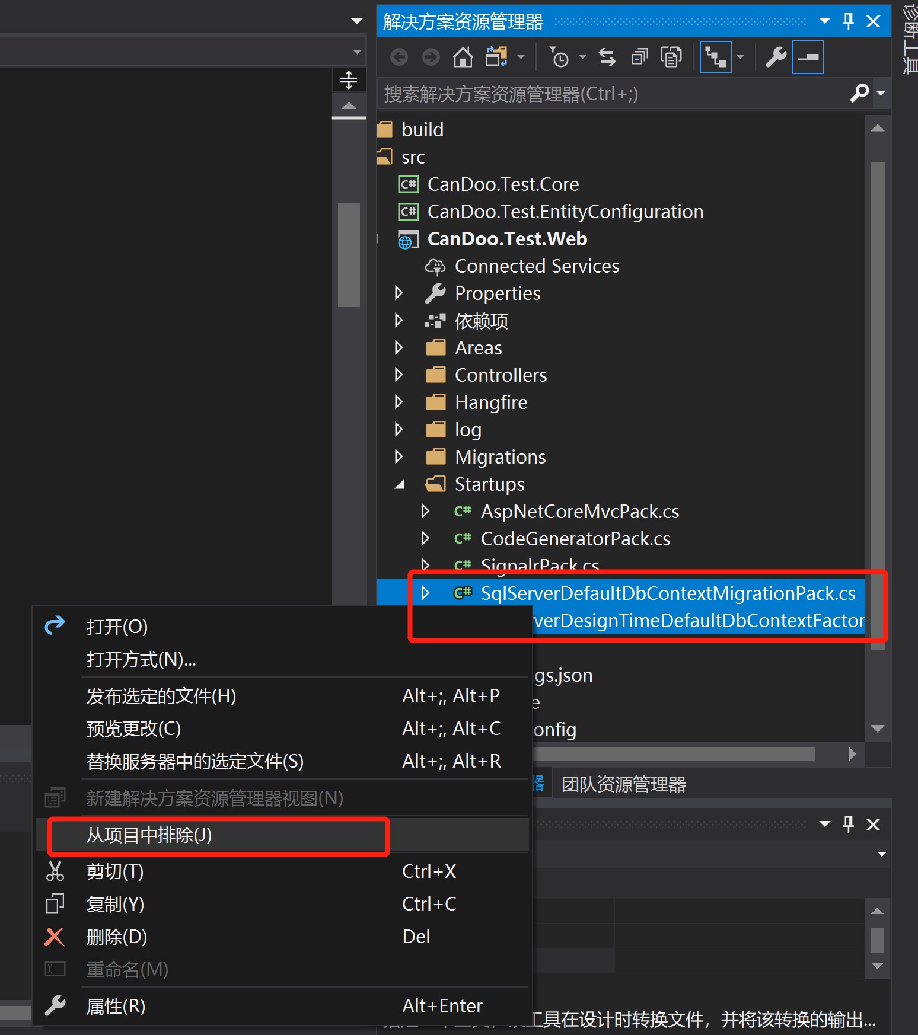
Task: Select CanDoo.Test.EntityConfiguration project
Action: point(565,212)
